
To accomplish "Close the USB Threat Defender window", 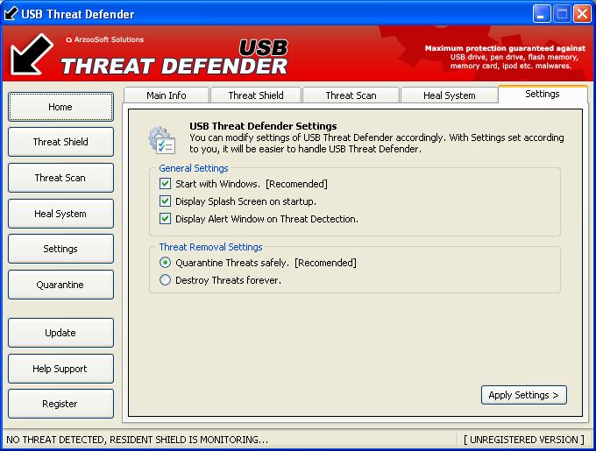I will pos(582,14).
